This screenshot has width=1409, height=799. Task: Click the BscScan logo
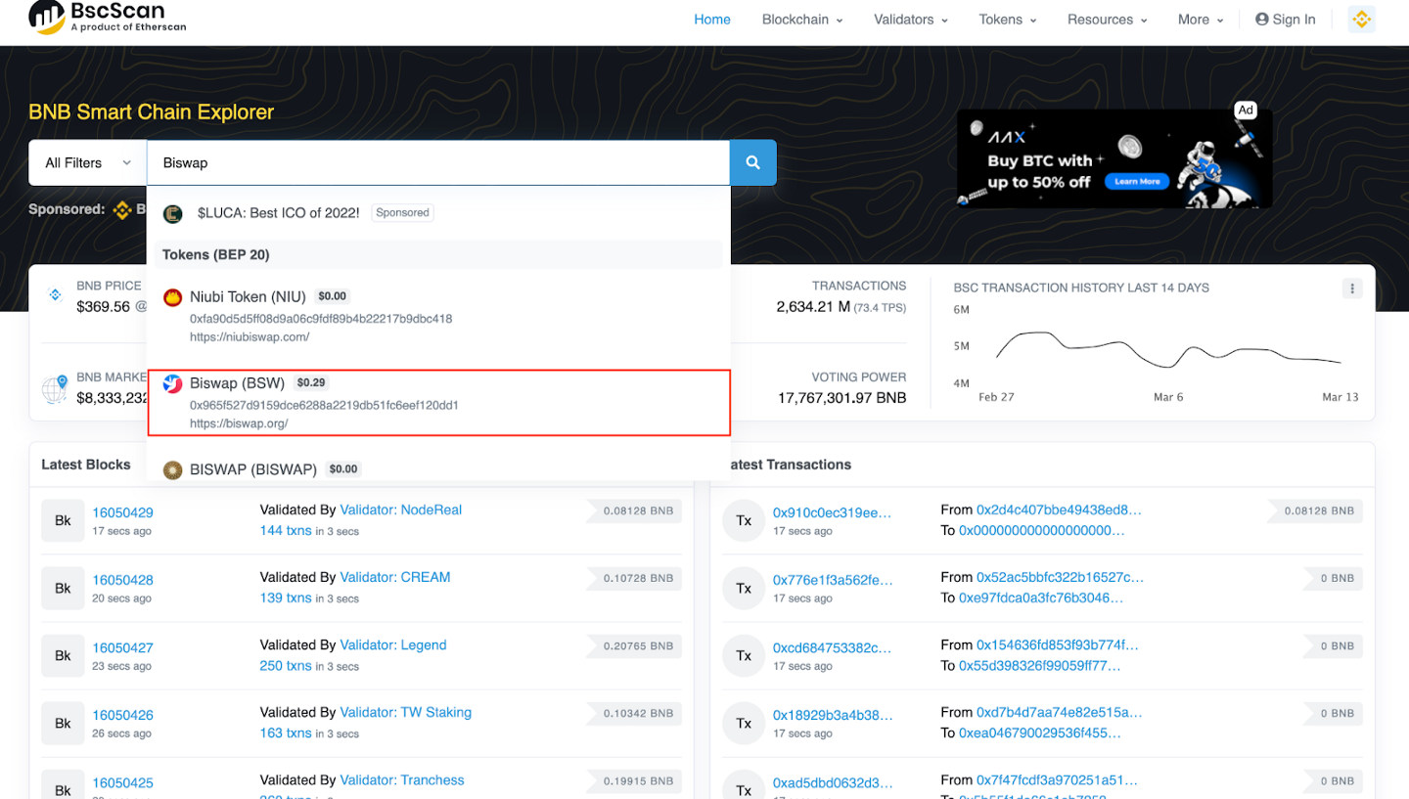(108, 17)
